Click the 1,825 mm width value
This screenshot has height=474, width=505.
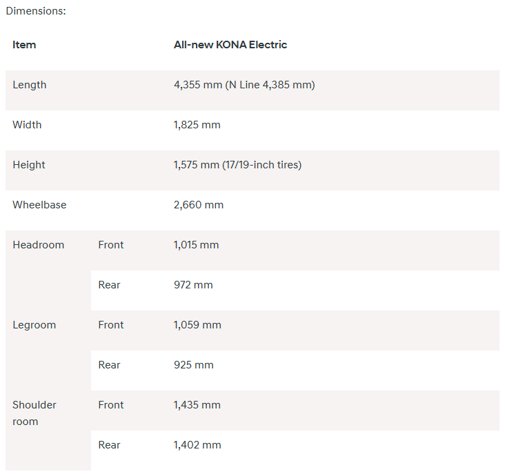coord(197,125)
